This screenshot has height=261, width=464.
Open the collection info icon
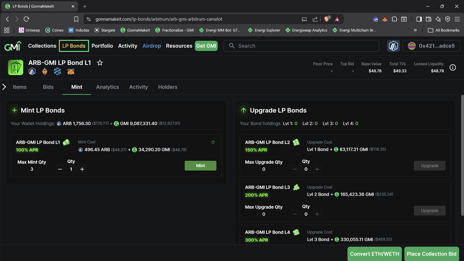452,67
